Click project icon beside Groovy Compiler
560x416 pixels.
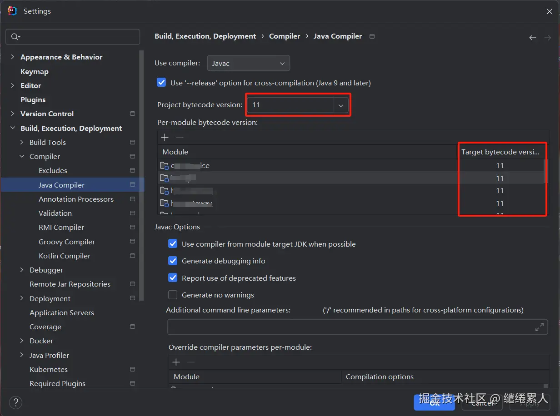coord(132,242)
